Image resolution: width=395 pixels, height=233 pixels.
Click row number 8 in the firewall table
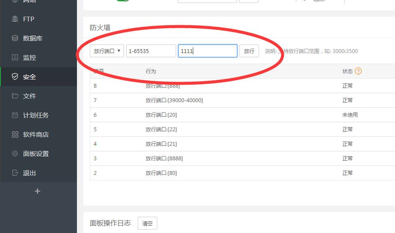(95, 86)
